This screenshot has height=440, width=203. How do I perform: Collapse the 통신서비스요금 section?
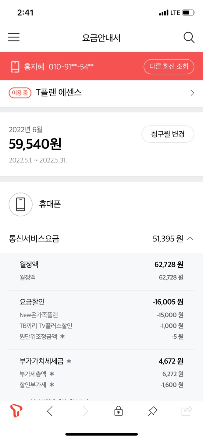(190, 239)
